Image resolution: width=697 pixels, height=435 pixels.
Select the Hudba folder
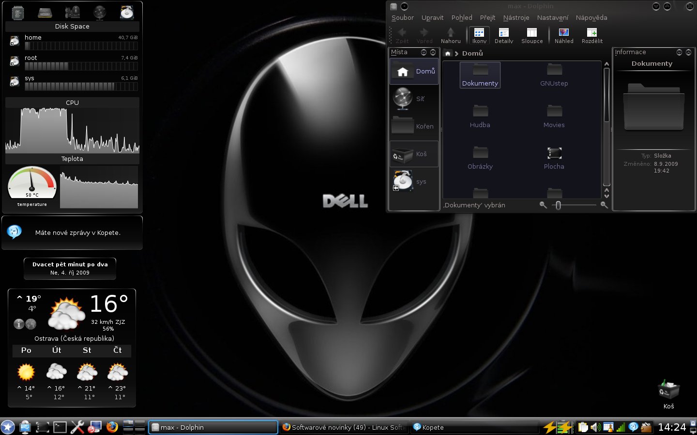click(480, 116)
